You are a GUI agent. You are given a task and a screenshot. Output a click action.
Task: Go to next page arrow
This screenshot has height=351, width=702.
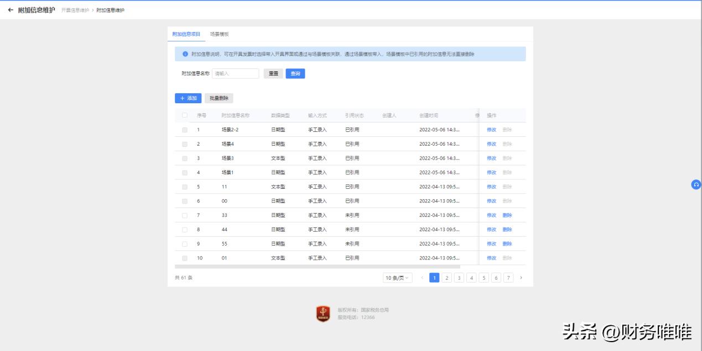pos(521,278)
